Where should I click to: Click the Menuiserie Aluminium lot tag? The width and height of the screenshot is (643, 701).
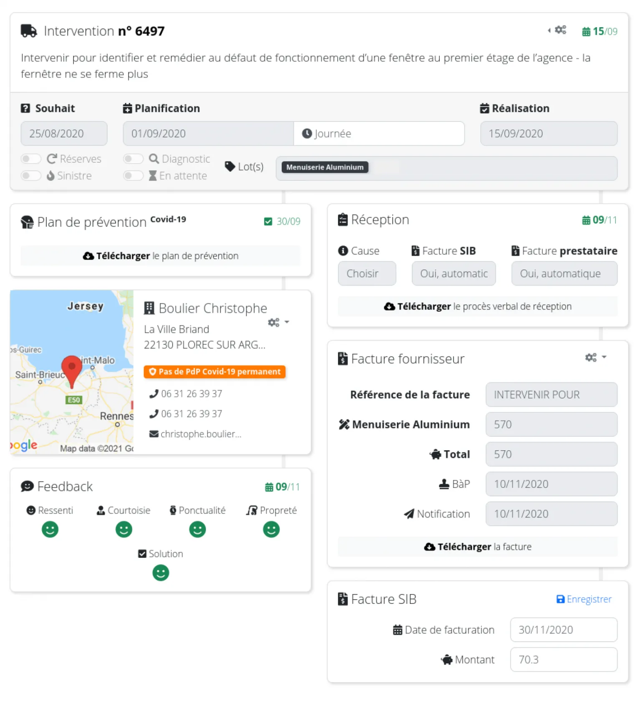pos(325,167)
